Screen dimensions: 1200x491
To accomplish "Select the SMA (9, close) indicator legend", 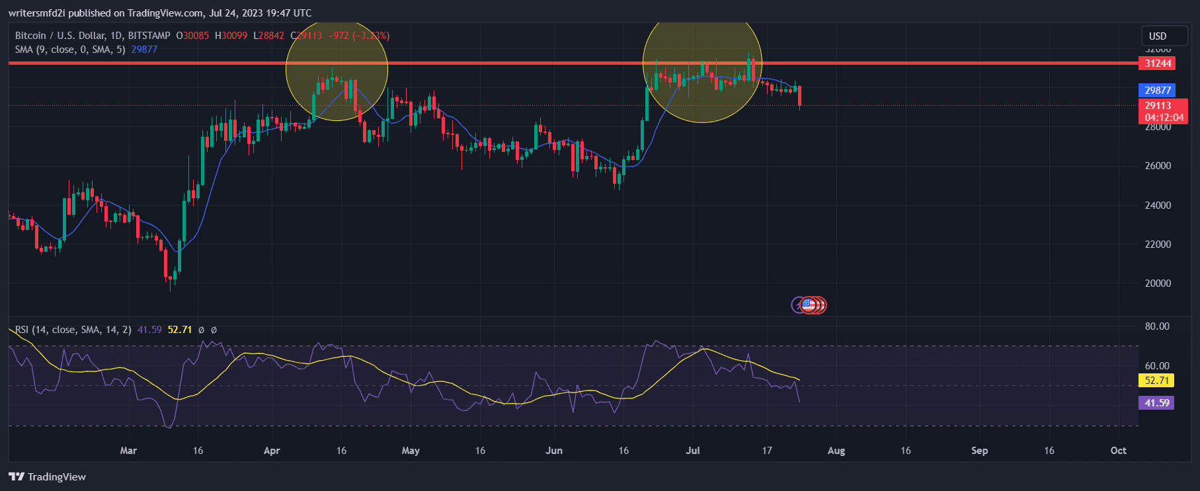I will tap(70, 50).
